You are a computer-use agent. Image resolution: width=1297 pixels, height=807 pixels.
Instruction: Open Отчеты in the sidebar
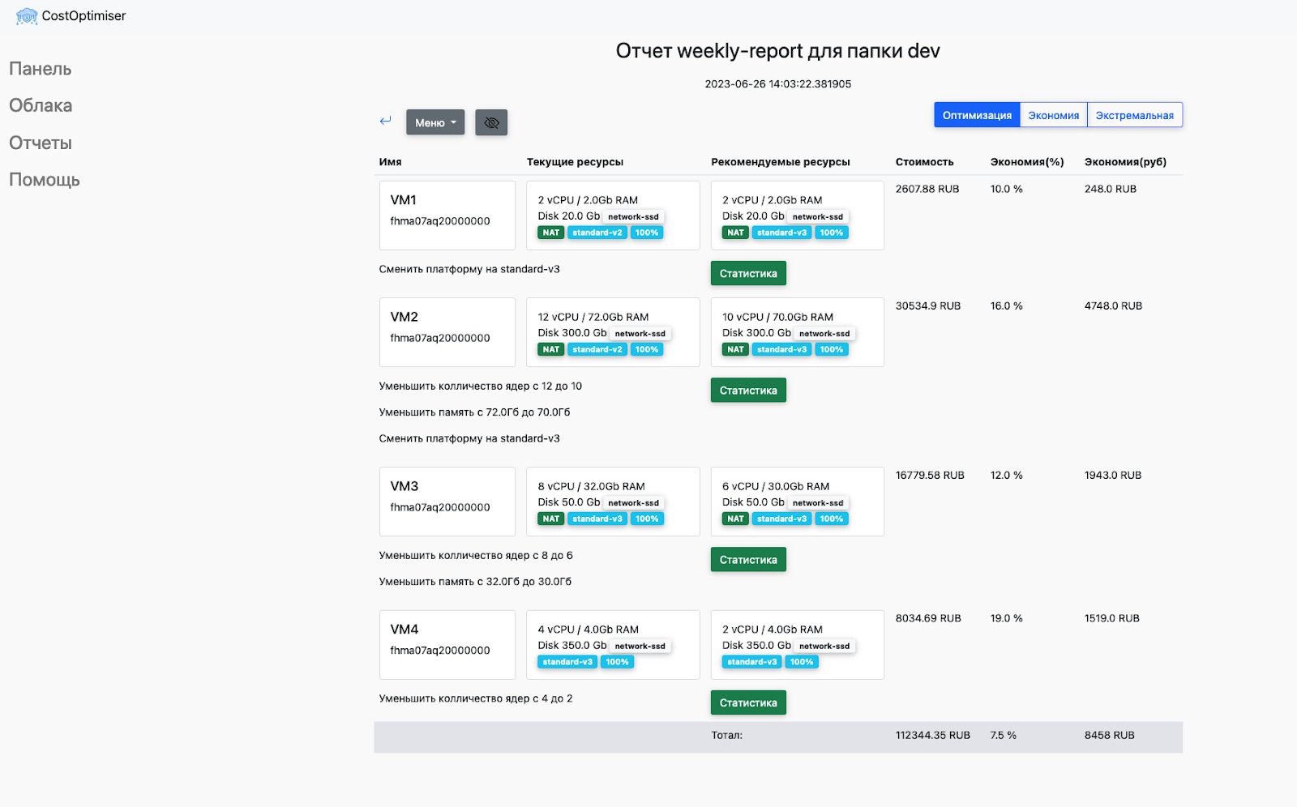click(41, 143)
